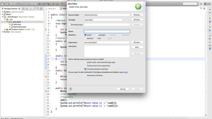Viewport: 212px width, 119px height.
Task: Expand the Test project node
Action: (x=3, y=32)
